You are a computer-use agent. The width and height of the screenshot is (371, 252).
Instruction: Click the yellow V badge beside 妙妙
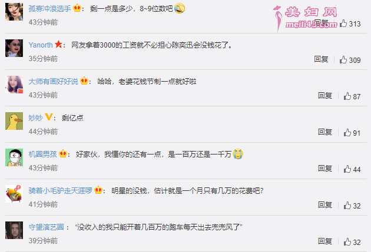coord(49,117)
